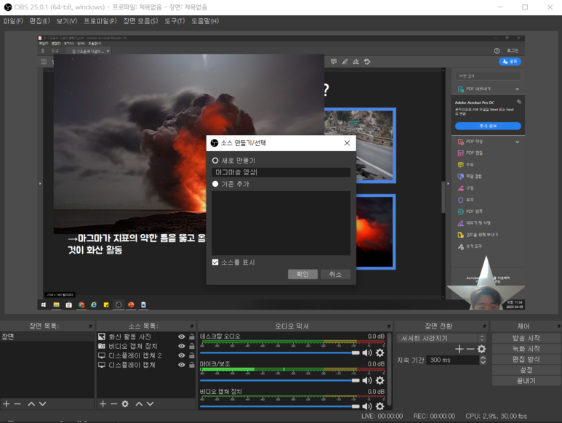This screenshot has width=562, height=423.
Task: Mute the 데스크탑 오디오 channel
Action: pos(367,352)
